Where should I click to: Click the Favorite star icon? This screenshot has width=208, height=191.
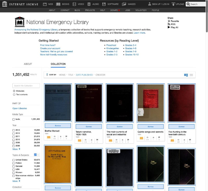tap(169, 21)
